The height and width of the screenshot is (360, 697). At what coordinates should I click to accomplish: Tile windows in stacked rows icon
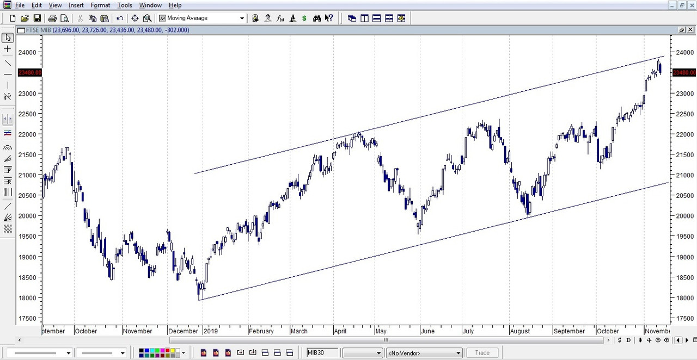377,18
